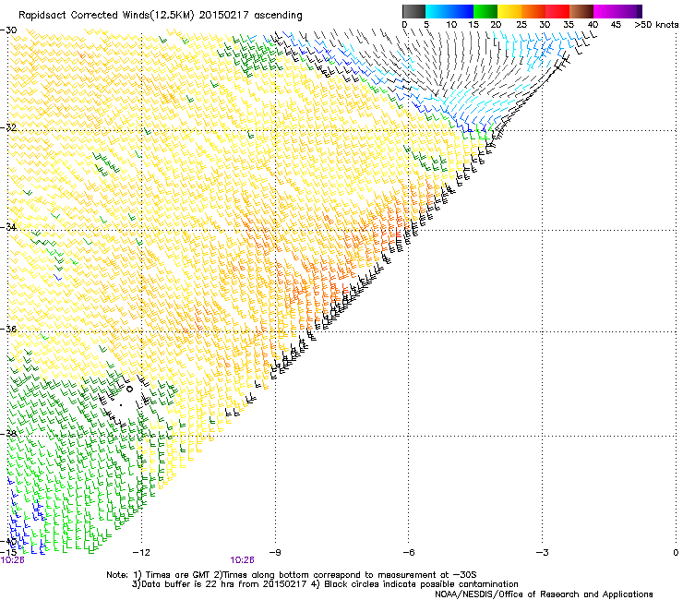683x600 pixels.
Task: Click the purple '10:26' time near -9
Action: (242, 560)
